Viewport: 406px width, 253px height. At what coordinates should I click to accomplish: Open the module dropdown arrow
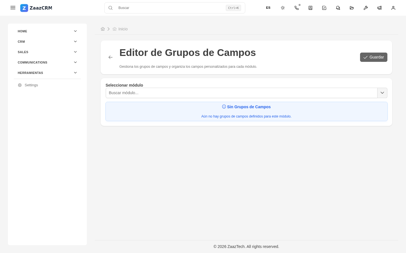[382, 93]
